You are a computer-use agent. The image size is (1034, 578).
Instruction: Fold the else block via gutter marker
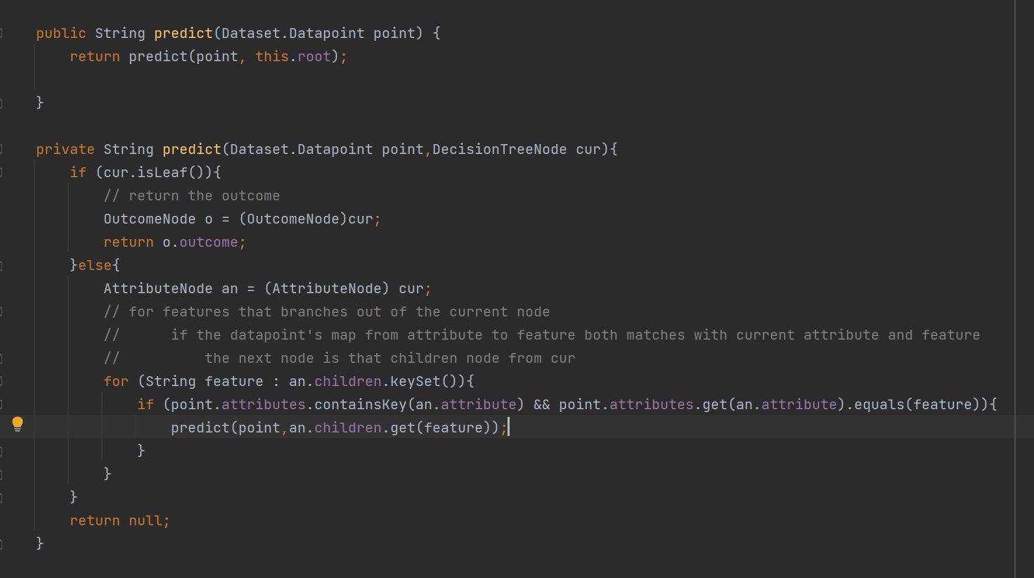click(x=2, y=265)
